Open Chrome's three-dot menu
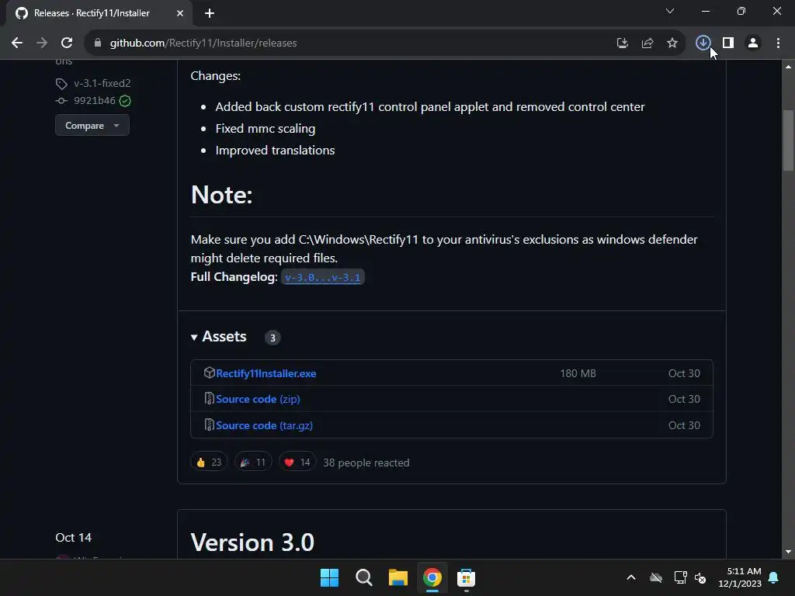 click(778, 43)
